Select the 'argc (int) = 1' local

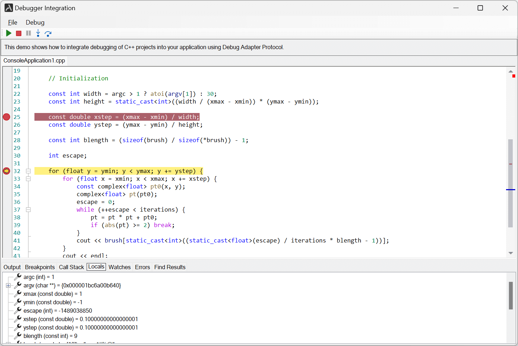pyautogui.click(x=39, y=277)
